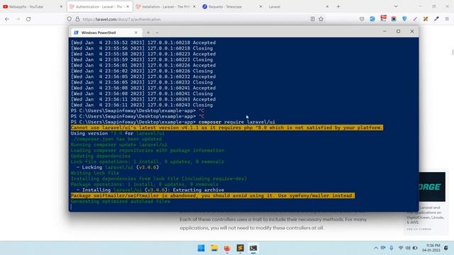The height and width of the screenshot is (255, 454).
Task: Click the dark camera extension icon
Action: 394,19
